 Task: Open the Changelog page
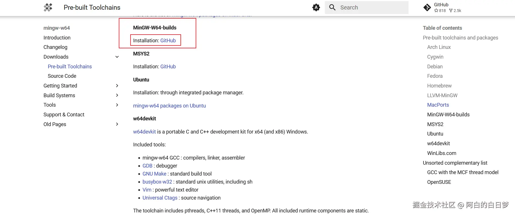pyautogui.click(x=55, y=47)
